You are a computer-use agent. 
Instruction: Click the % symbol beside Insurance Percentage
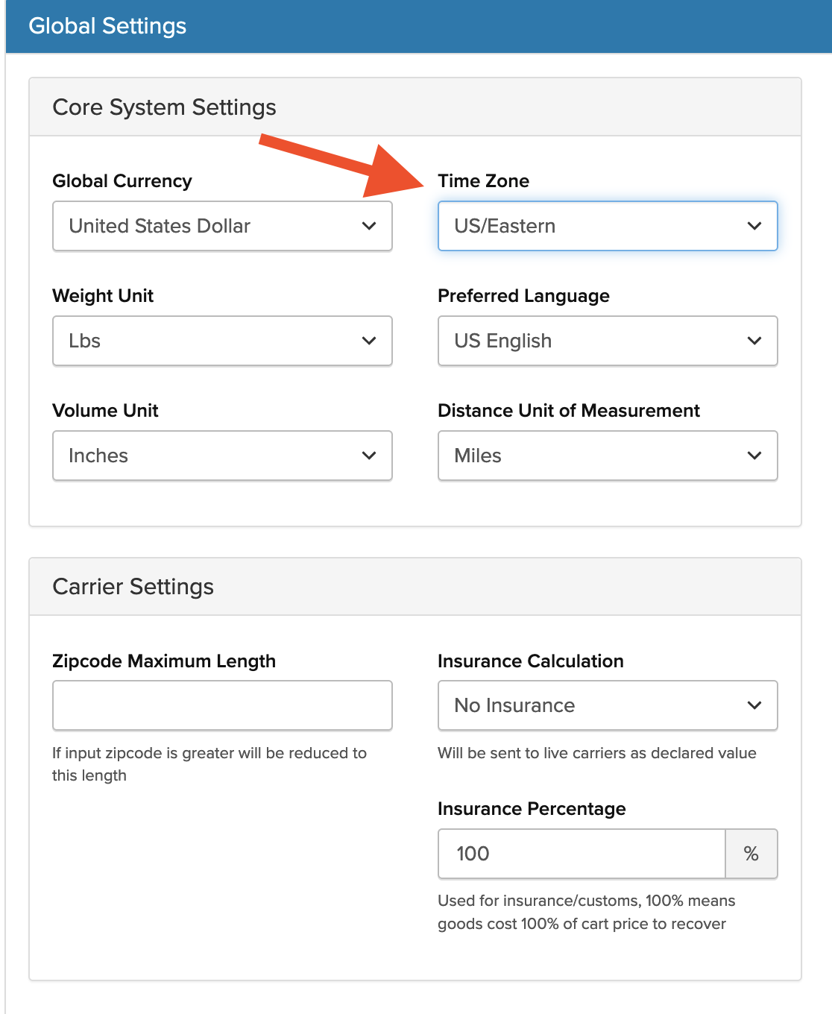[x=751, y=854]
